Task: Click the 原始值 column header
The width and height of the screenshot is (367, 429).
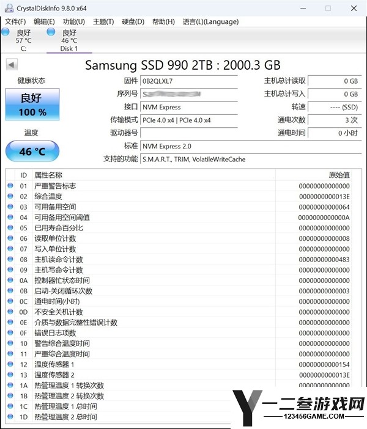Action: coord(313,175)
